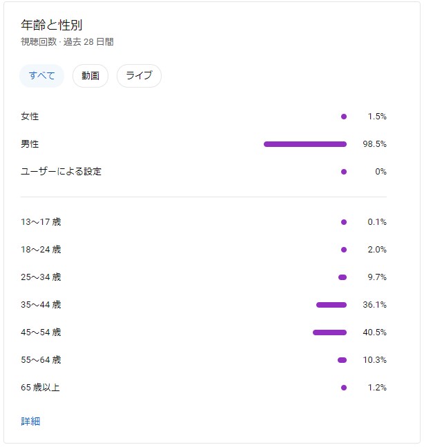
Task: Click the 女性 purple dot indicator
Action: pos(344,117)
